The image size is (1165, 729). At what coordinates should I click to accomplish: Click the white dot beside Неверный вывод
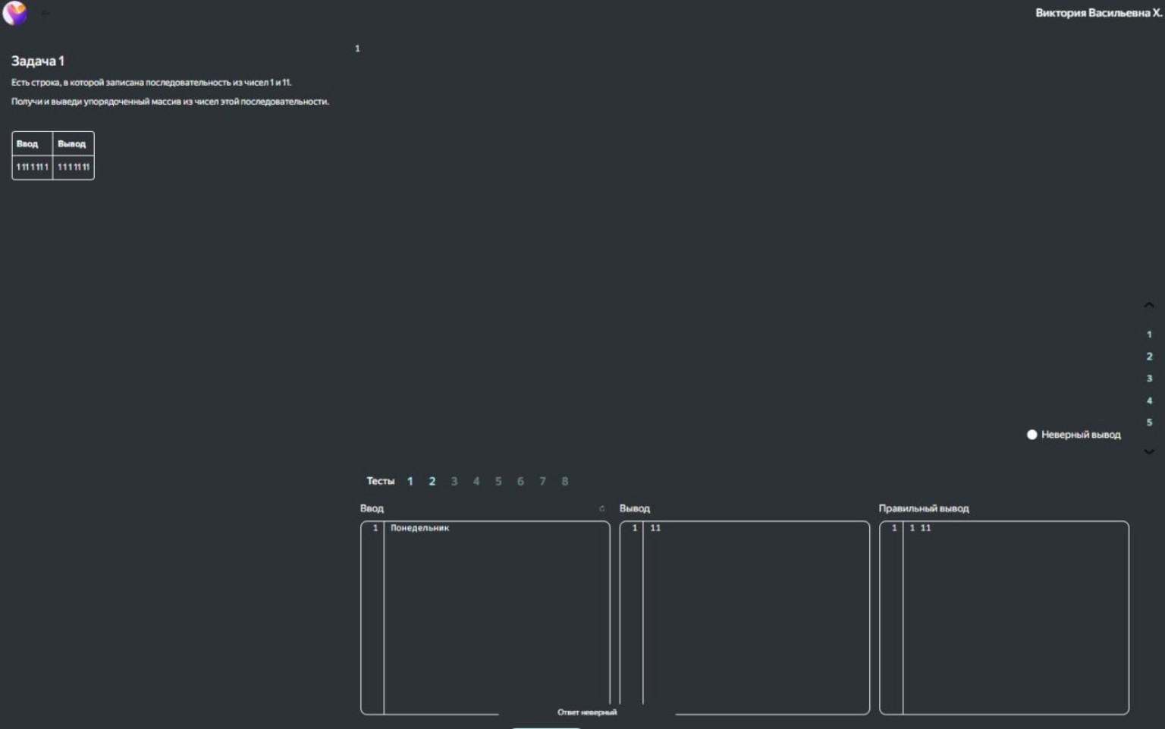pyautogui.click(x=1032, y=435)
